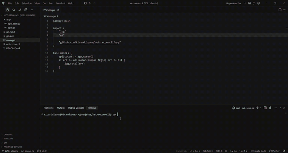Image resolution: width=288 pixels, height=153 pixels.
Task: Open the View menu
Action: pyautogui.click(x=37, y=3)
